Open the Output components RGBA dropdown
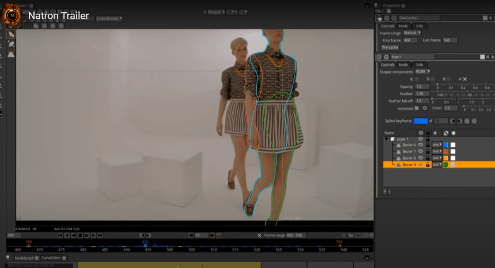495x268 pixels. coord(423,71)
